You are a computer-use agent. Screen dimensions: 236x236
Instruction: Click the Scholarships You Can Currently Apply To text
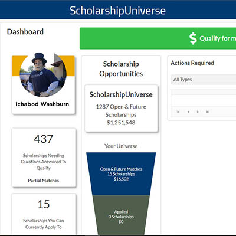(44, 224)
